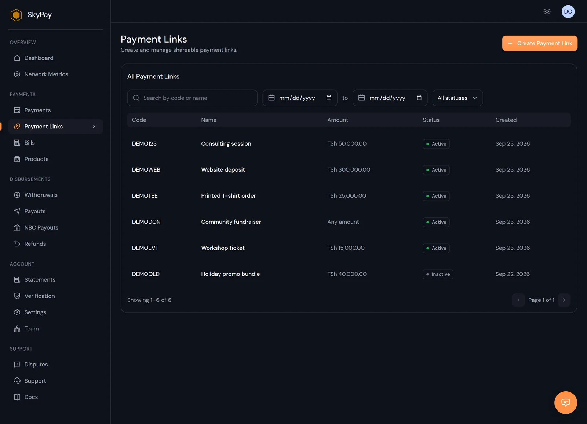Open calendar picker on start date field
Screen dimensions: 587x424
pos(329,98)
